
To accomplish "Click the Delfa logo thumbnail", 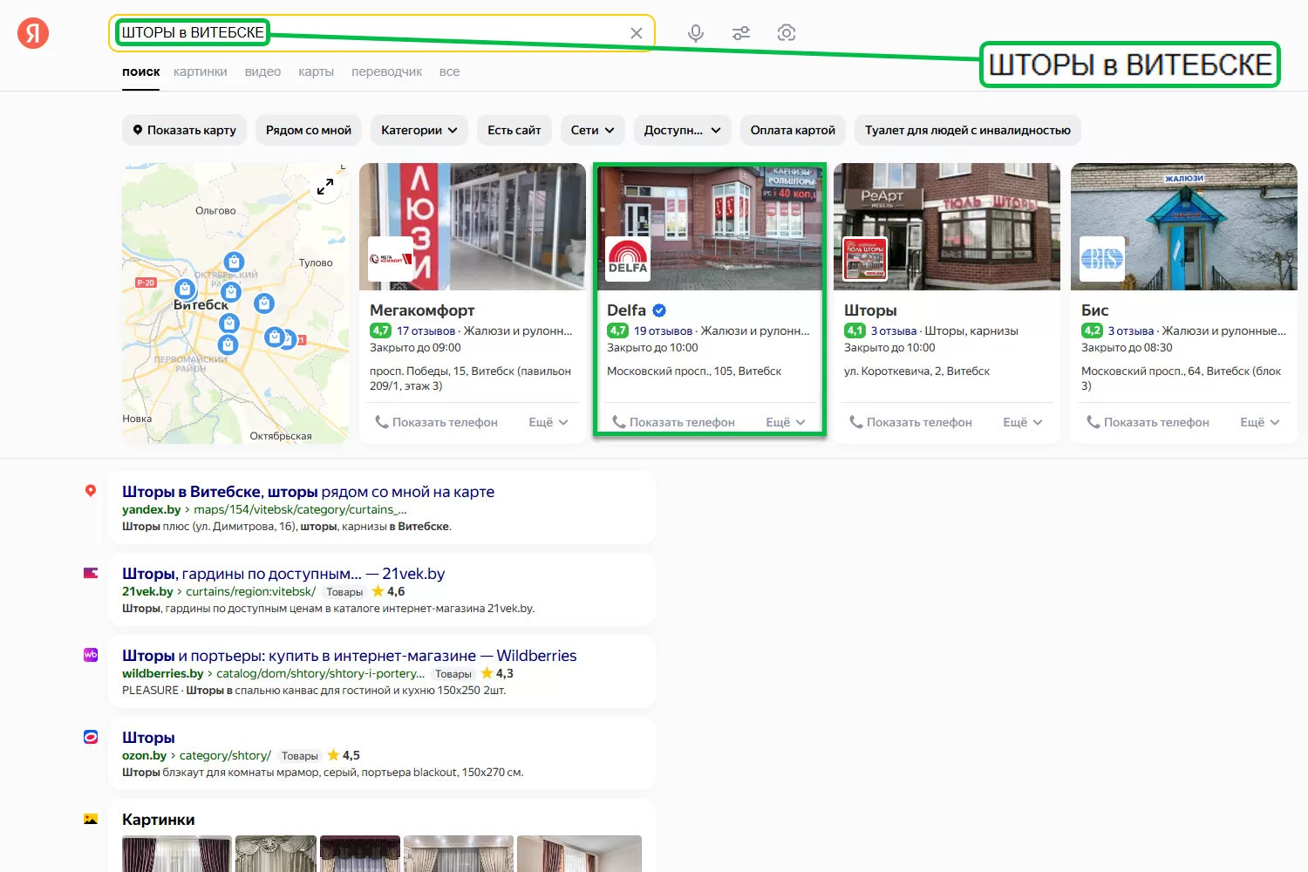I will click(628, 259).
